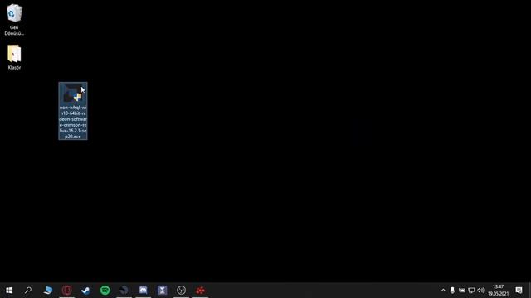
Task: Click the input device tray icon
Action: coord(462,291)
